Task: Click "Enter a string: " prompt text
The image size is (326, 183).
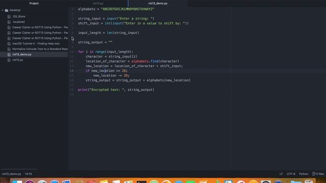Action: point(135,19)
